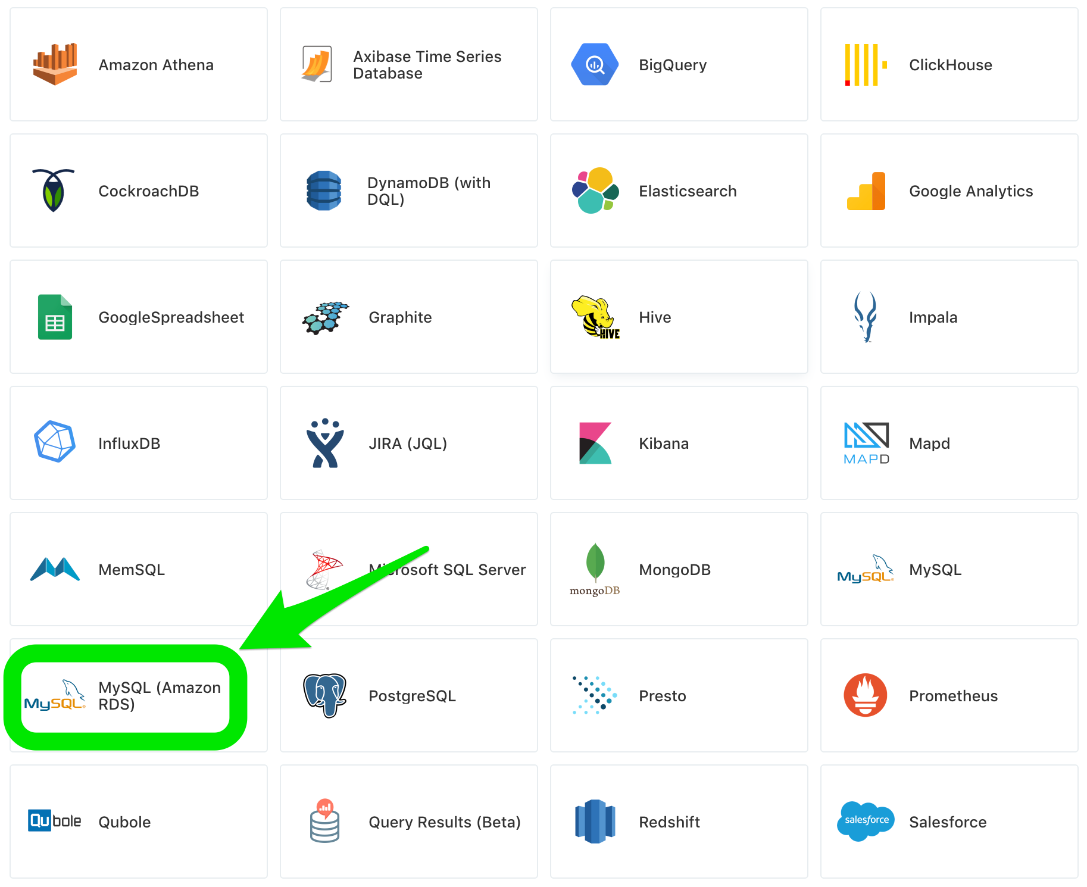Click the green GoogleSpreadsheet icon

click(x=55, y=317)
